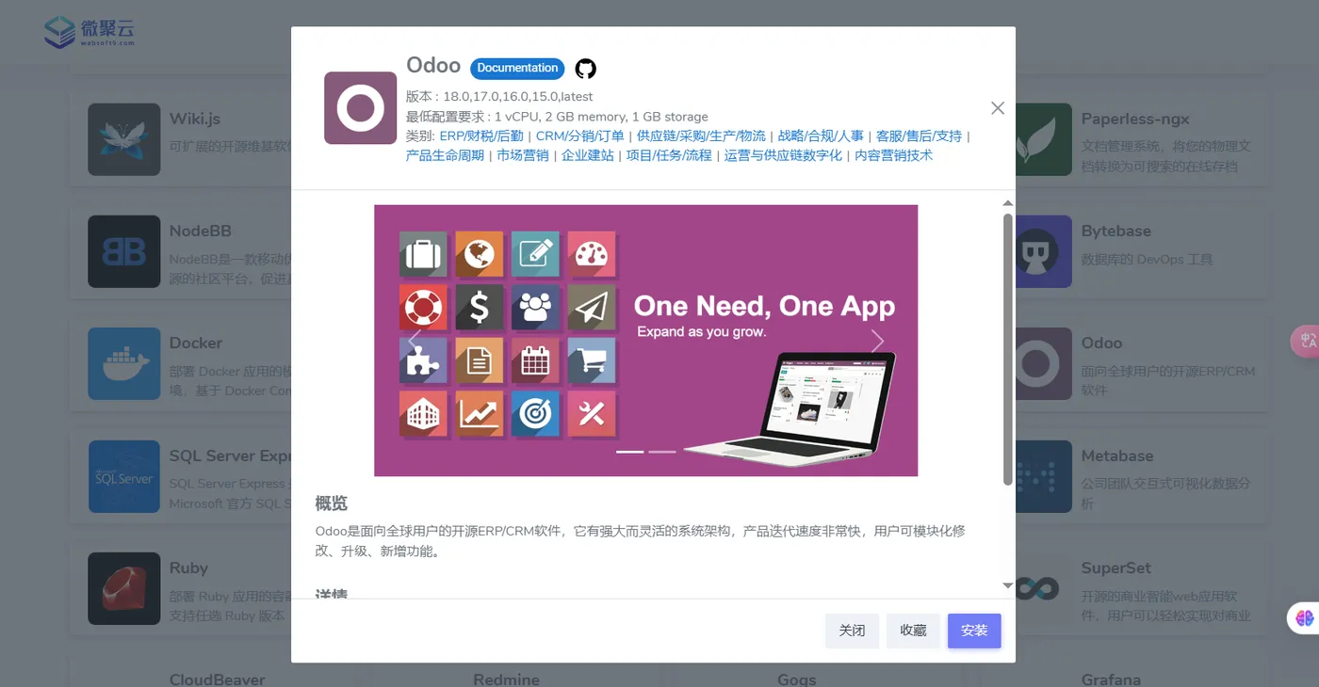The image size is (1319, 687).
Task: Click the 关闭 button to dismiss dialog
Action: click(852, 631)
